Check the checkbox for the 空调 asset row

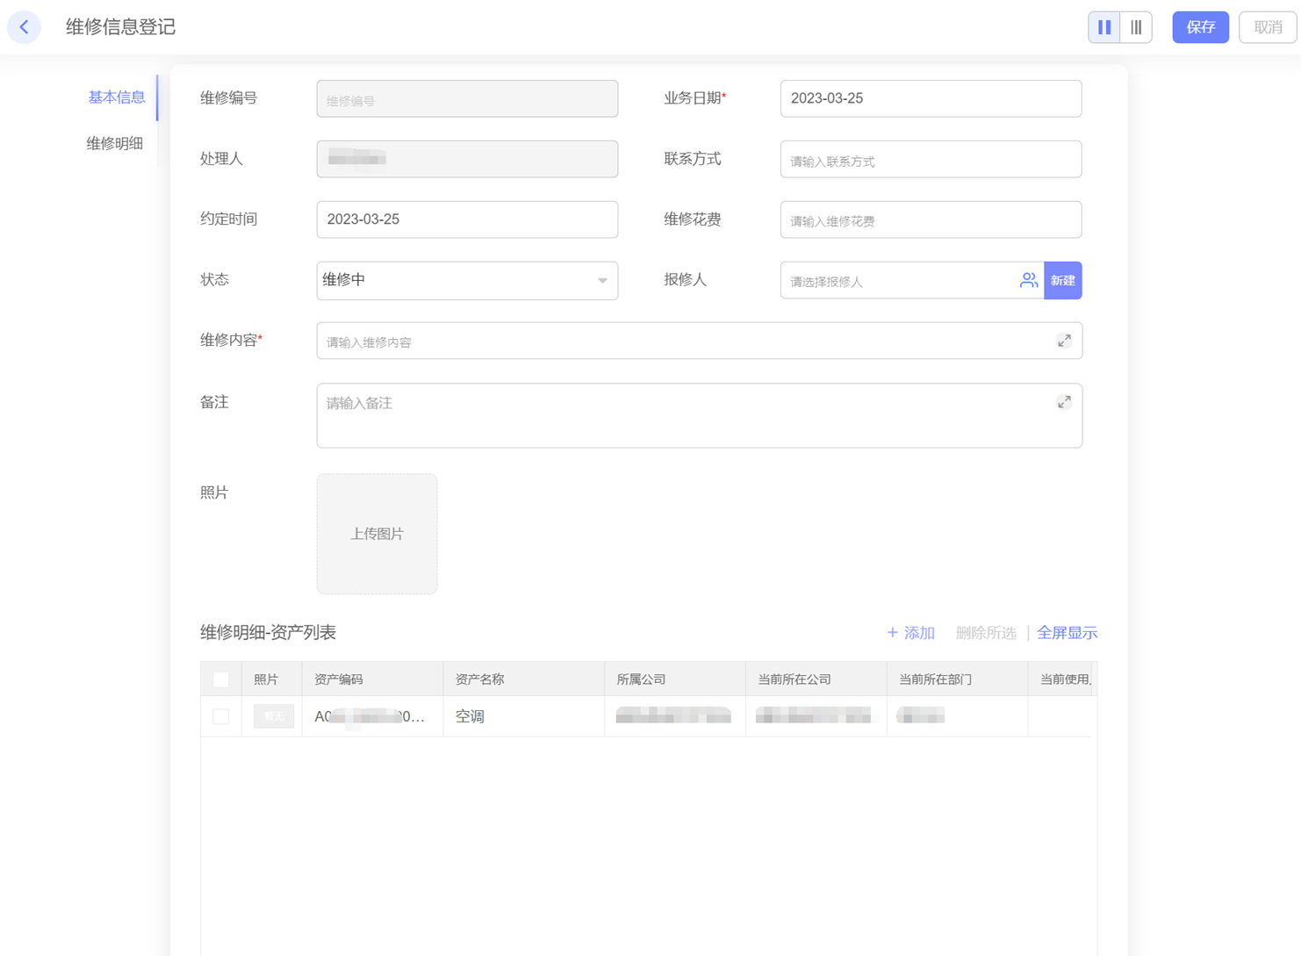tap(221, 716)
